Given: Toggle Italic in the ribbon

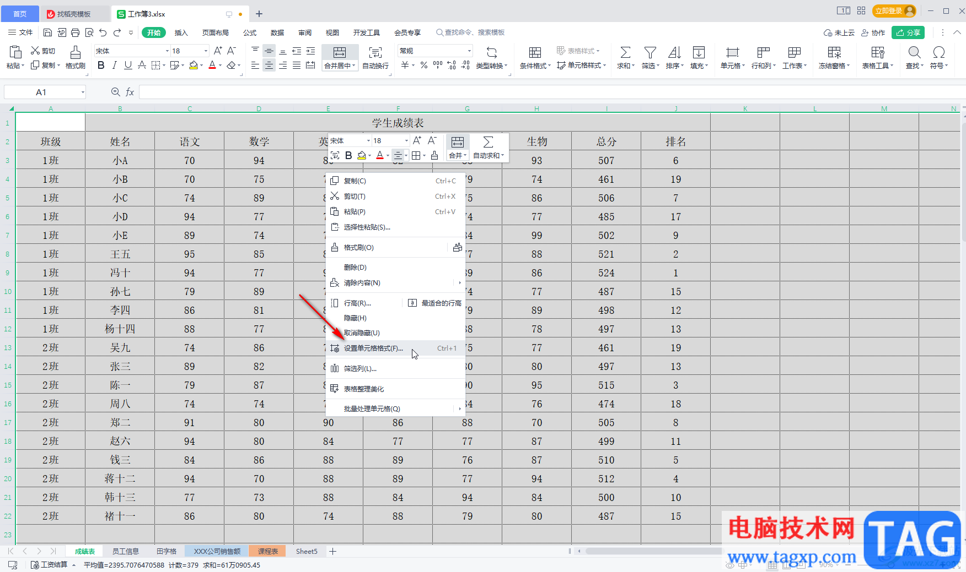Looking at the screenshot, I should coord(114,65).
